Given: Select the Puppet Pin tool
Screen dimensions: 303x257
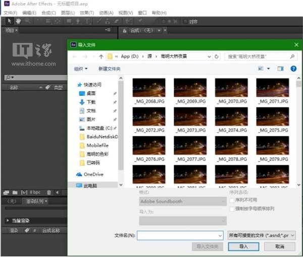Looking at the screenshot, I should (140, 21).
